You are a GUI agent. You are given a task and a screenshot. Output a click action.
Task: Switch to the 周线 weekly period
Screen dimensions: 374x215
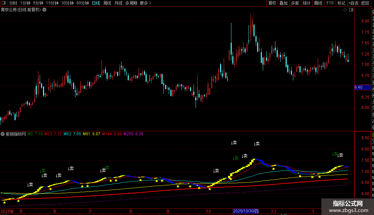coord(107,3)
